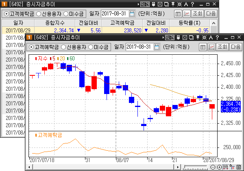
Task: Click overlapping-windows icon in back window title bar
Action: tap(166, 4)
